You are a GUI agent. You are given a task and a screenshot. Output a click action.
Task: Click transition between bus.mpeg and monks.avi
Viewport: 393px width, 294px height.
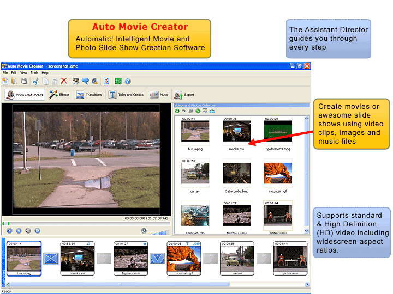[x=51, y=259]
